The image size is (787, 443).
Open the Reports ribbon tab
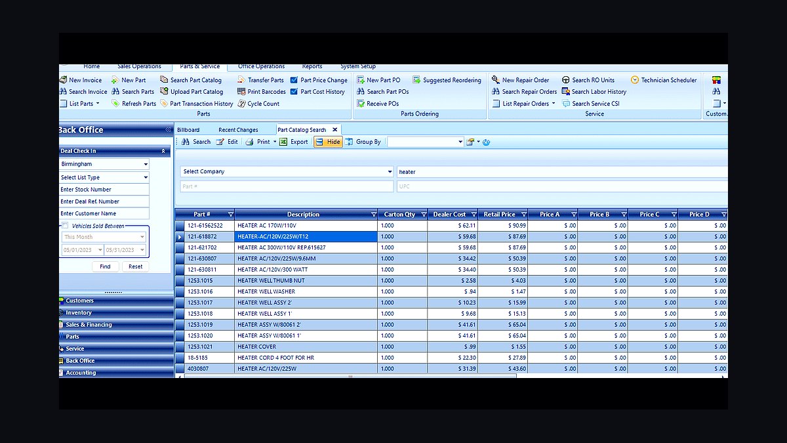click(x=312, y=66)
